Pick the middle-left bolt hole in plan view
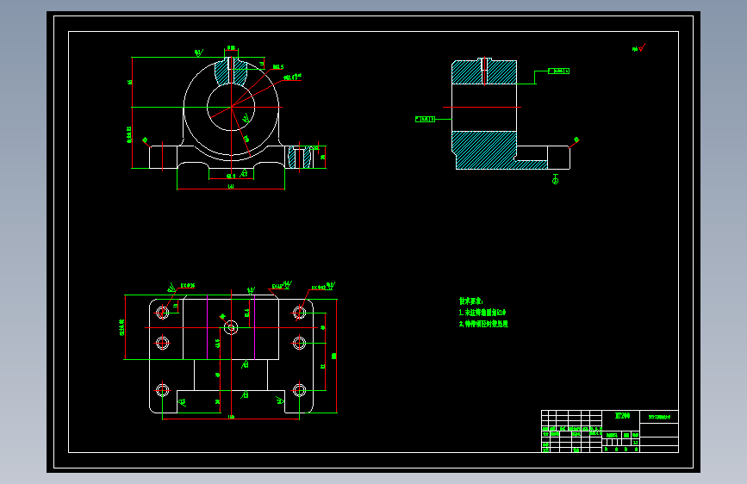The width and height of the screenshot is (747, 484). (163, 343)
